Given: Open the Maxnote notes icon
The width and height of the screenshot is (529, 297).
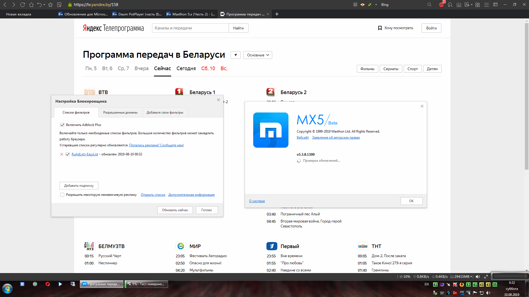Looking at the screenshot, I should click(x=59, y=5).
